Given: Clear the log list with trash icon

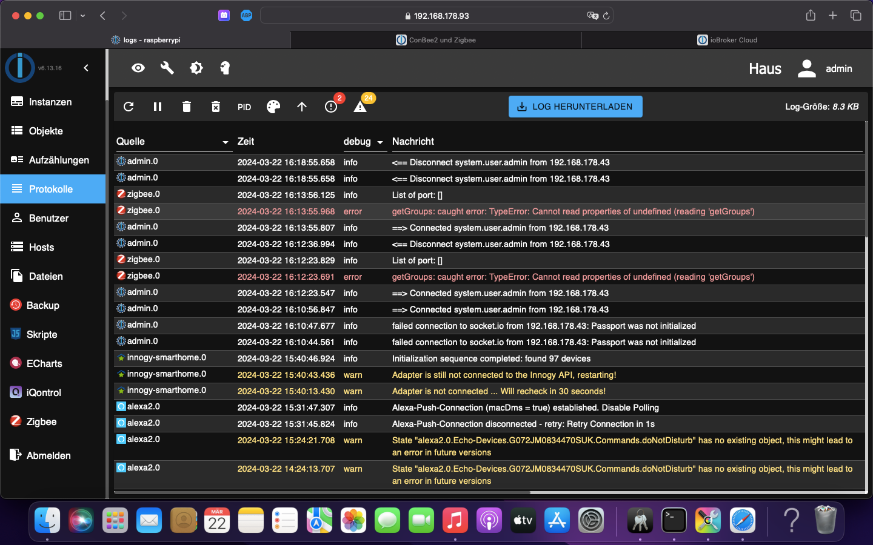Looking at the screenshot, I should pos(187,107).
